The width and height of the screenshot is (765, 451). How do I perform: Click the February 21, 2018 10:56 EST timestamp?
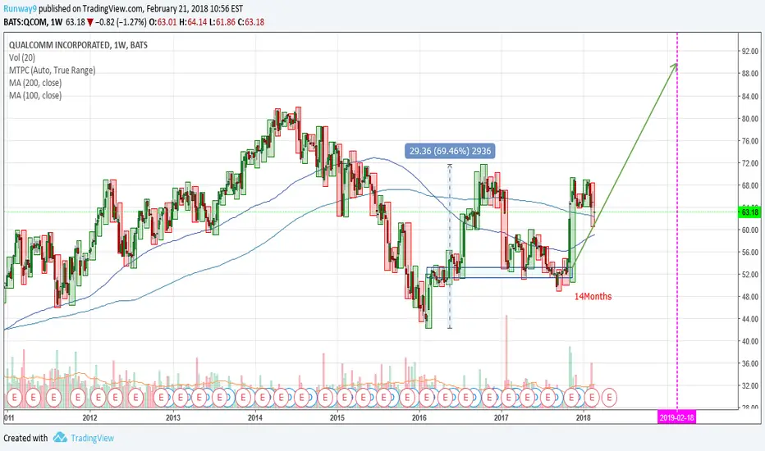195,9
